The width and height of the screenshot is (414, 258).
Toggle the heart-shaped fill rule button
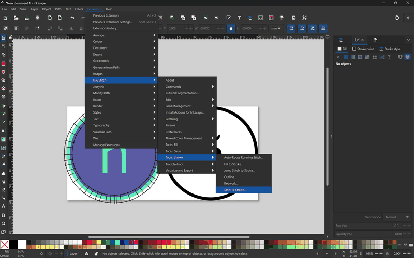[407, 57]
